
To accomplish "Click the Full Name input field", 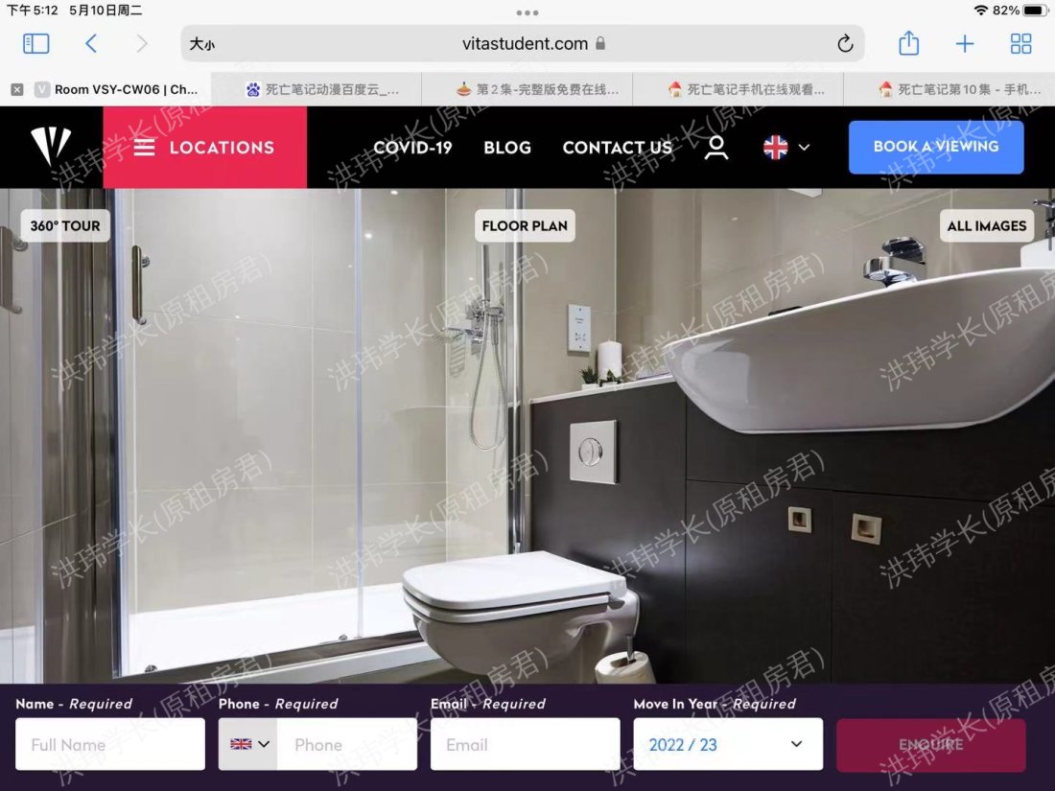I will 110,744.
